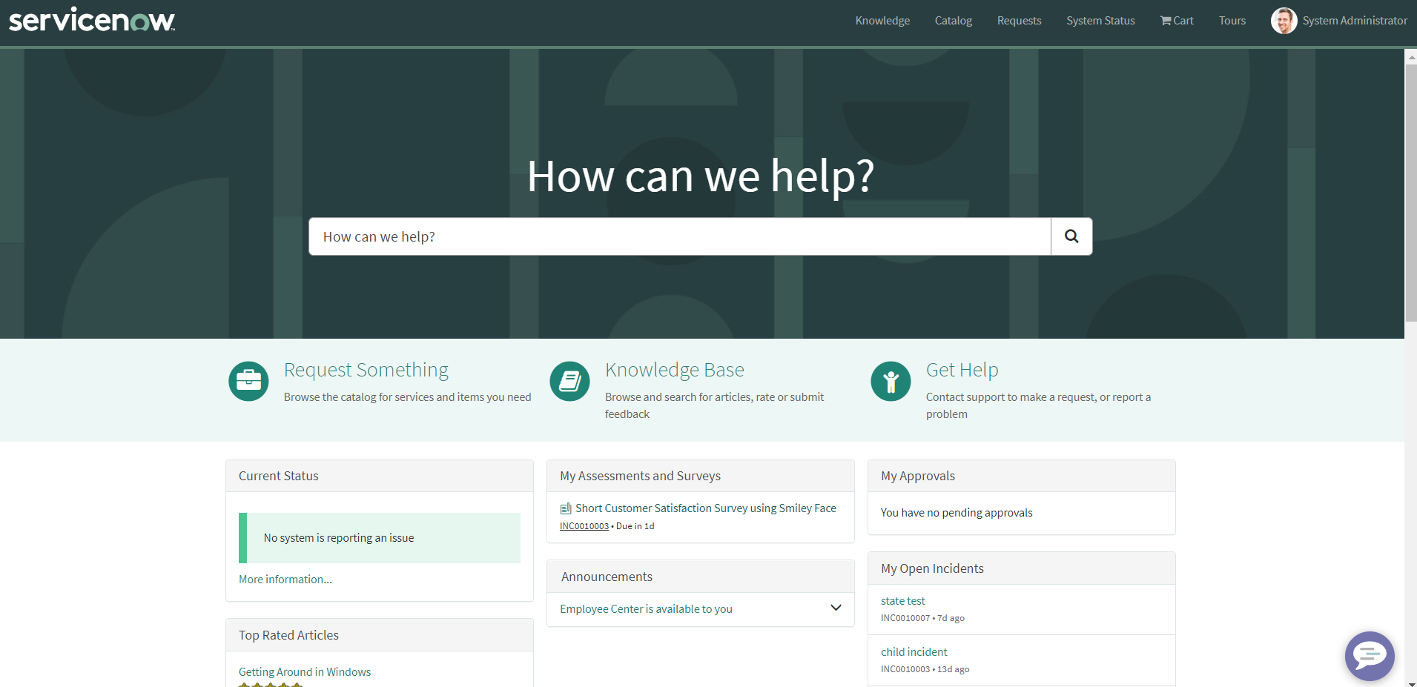The width and height of the screenshot is (1417, 687).
Task: Click the page vertical scrollbar
Action: tap(1410, 193)
